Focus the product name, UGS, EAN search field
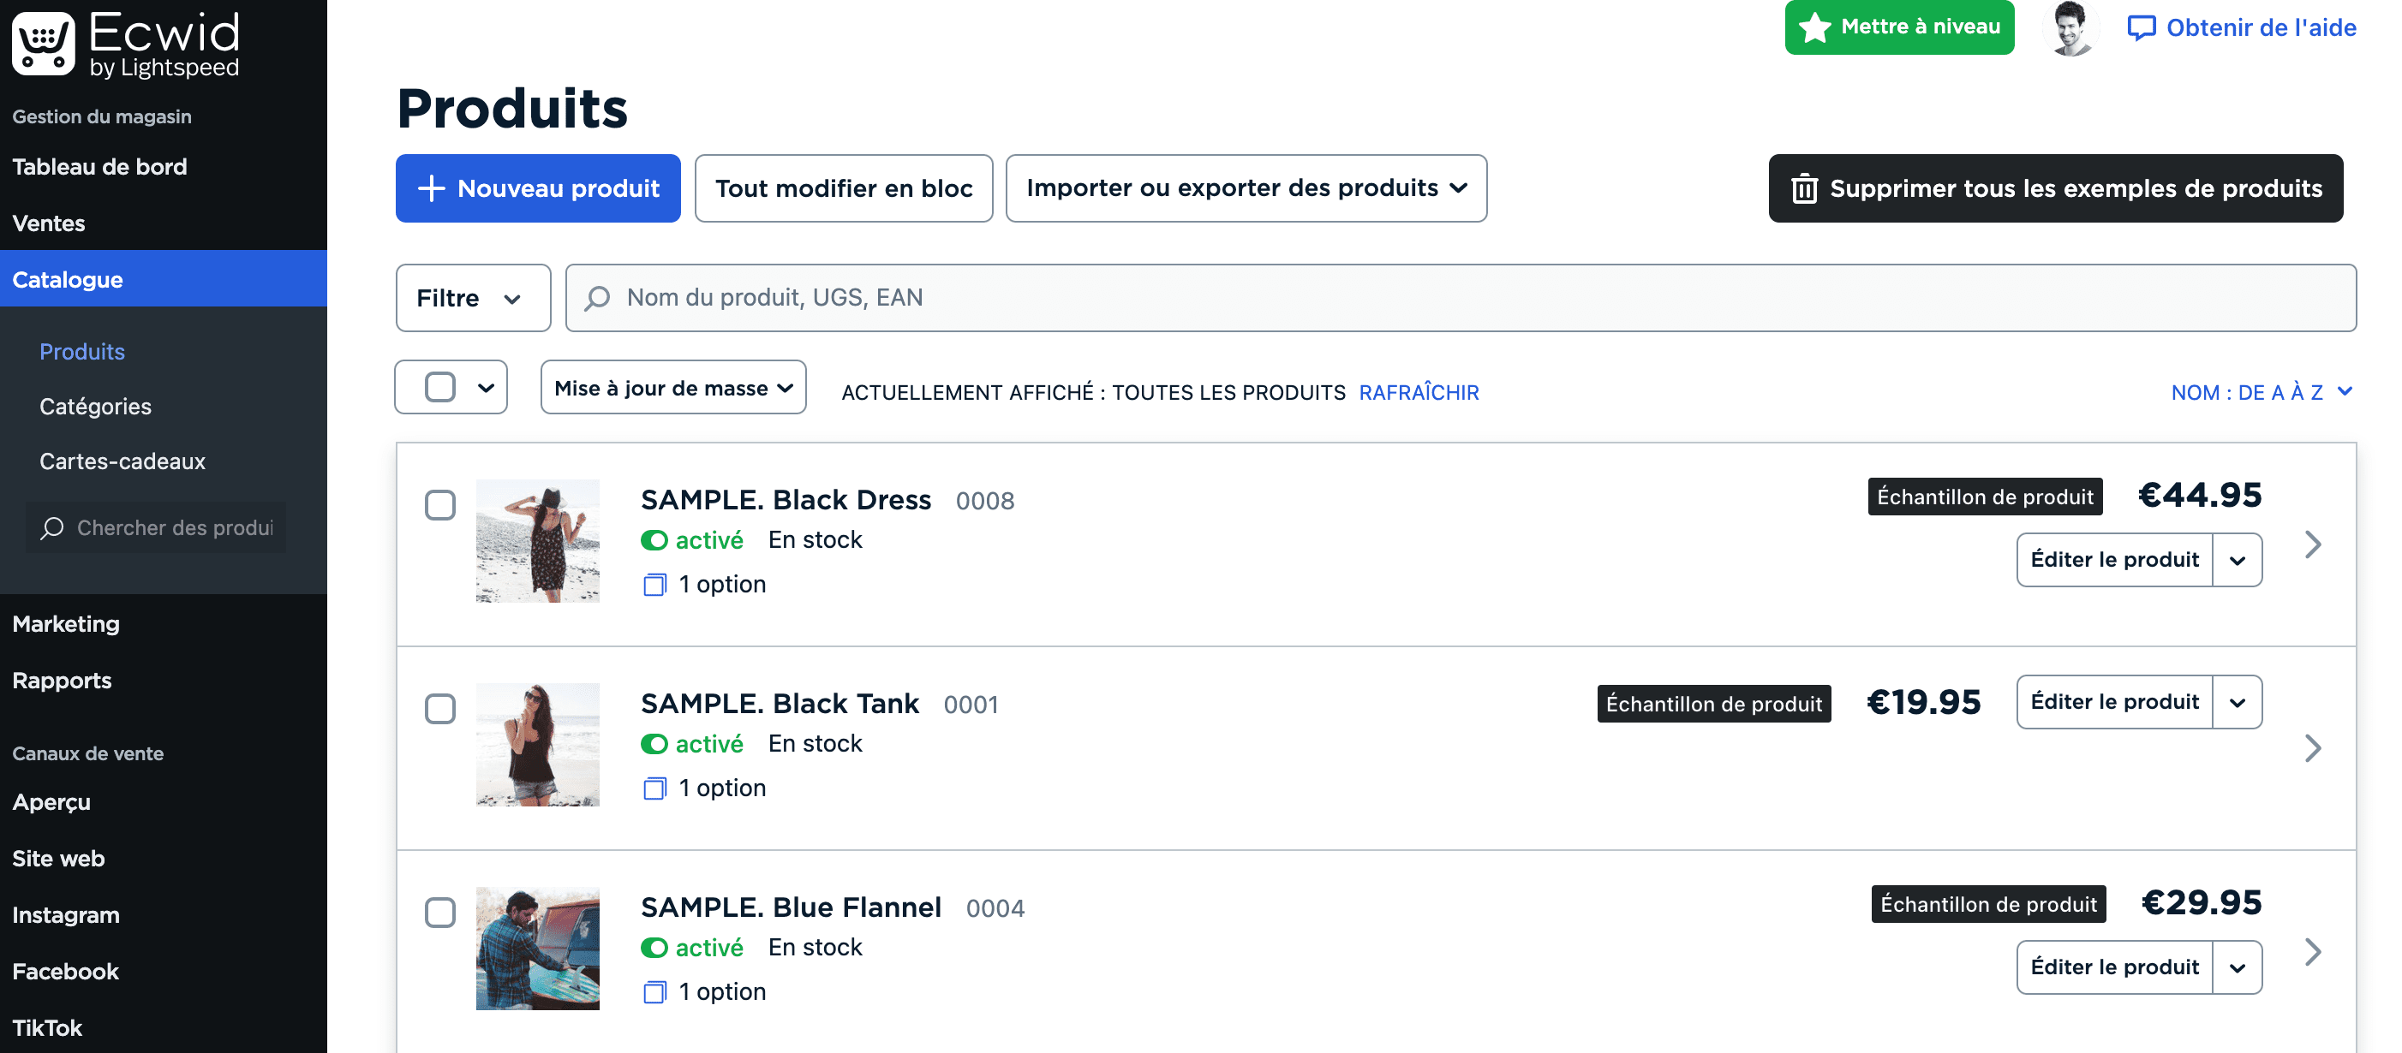Screen dimensions: 2402x1053 pos(1461,298)
